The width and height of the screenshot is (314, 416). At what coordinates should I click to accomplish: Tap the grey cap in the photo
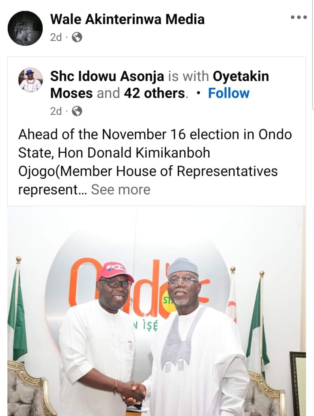(183, 266)
